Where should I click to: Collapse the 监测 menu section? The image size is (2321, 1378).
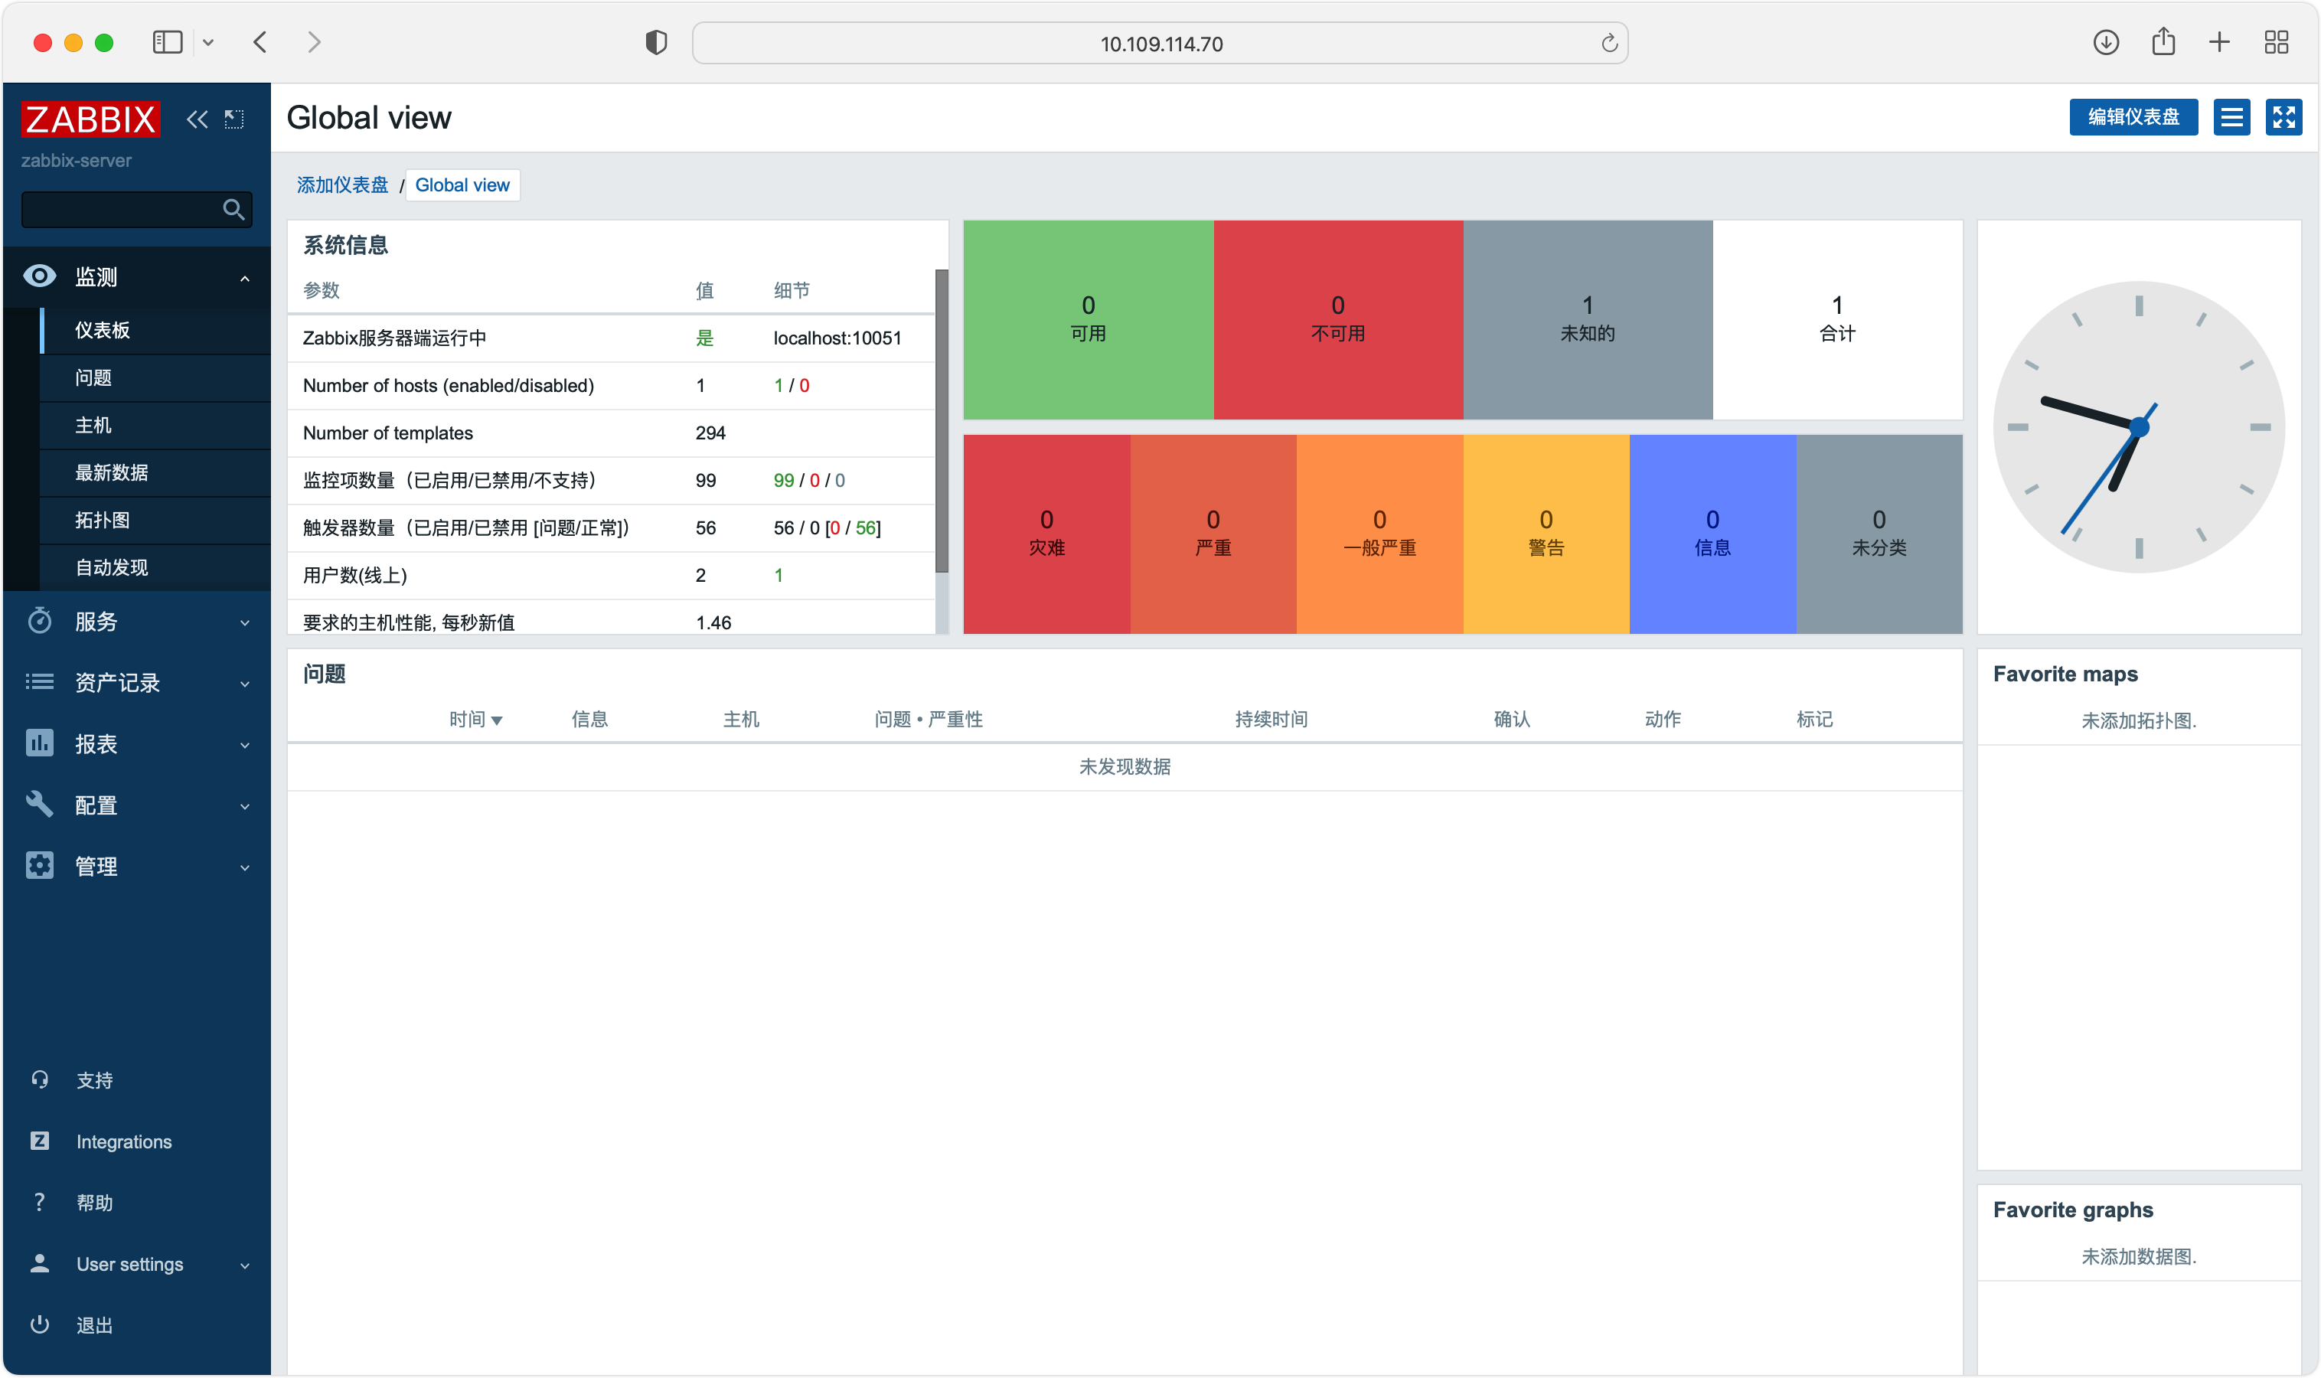click(x=244, y=278)
